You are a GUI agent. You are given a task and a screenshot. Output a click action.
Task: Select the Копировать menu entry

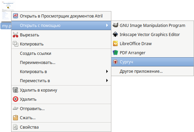tap(61, 44)
